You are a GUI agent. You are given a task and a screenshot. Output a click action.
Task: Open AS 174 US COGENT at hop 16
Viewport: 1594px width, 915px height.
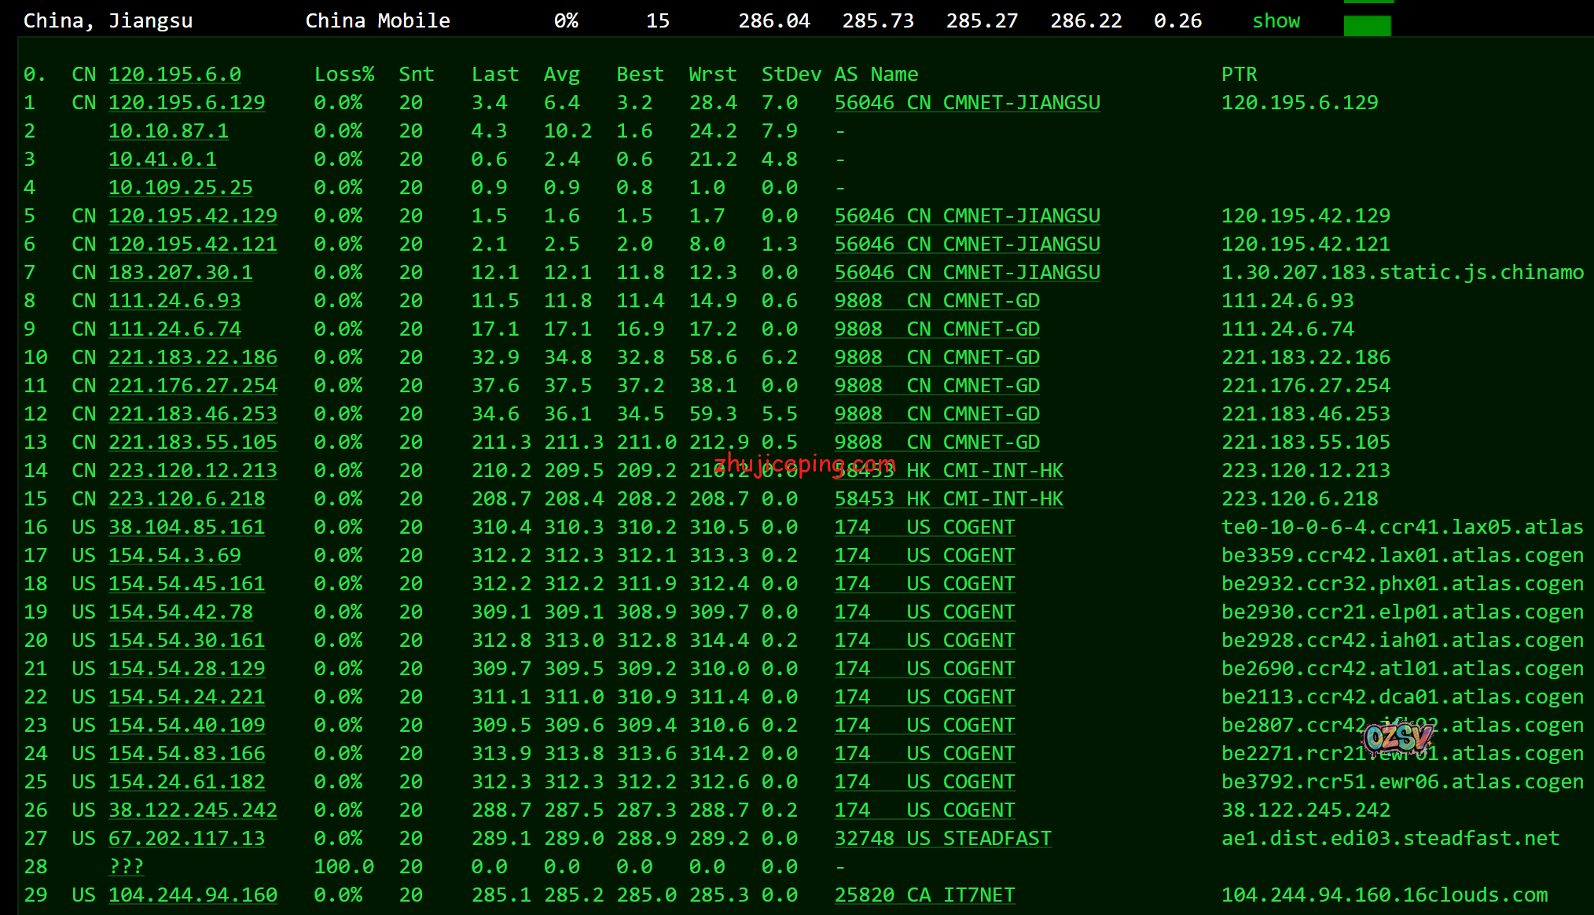pos(924,527)
